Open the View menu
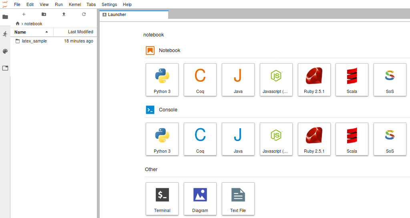 (x=44, y=4)
